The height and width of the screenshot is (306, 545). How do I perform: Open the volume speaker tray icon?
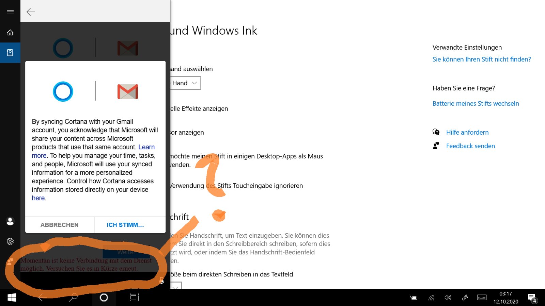coord(448,297)
